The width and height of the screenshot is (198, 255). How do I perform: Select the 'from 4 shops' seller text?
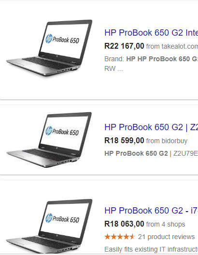point(166,224)
